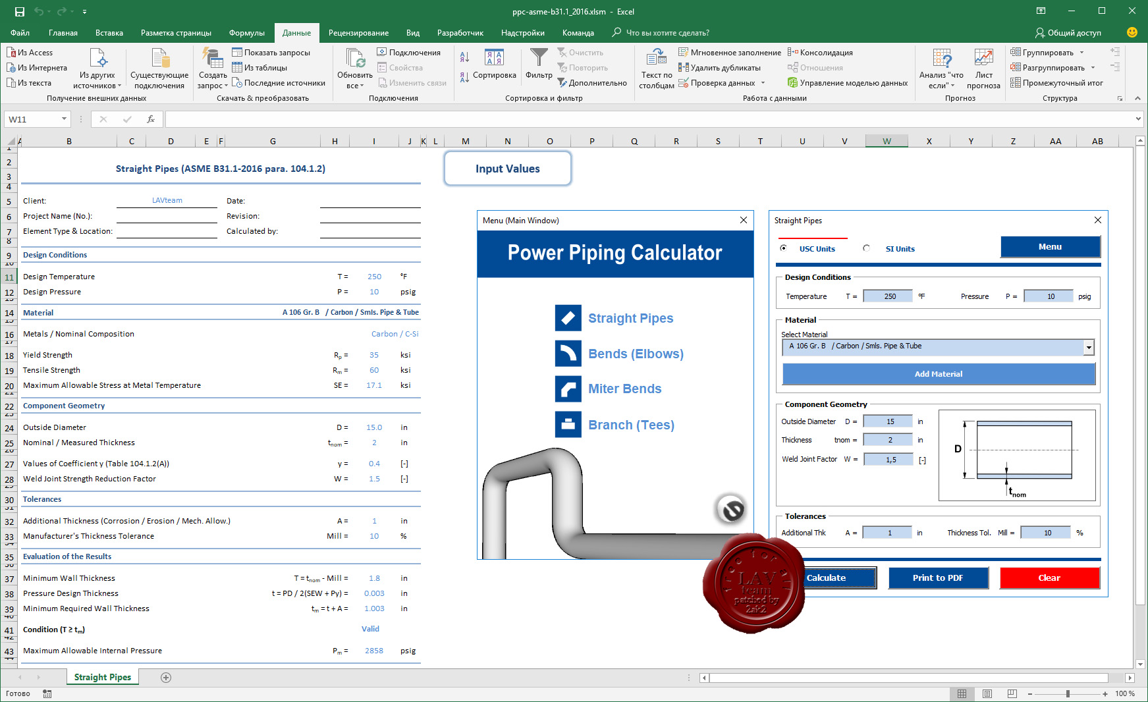Click Page Break Preview view icon in status bar
The width and height of the screenshot is (1148, 702).
pos(1012,693)
